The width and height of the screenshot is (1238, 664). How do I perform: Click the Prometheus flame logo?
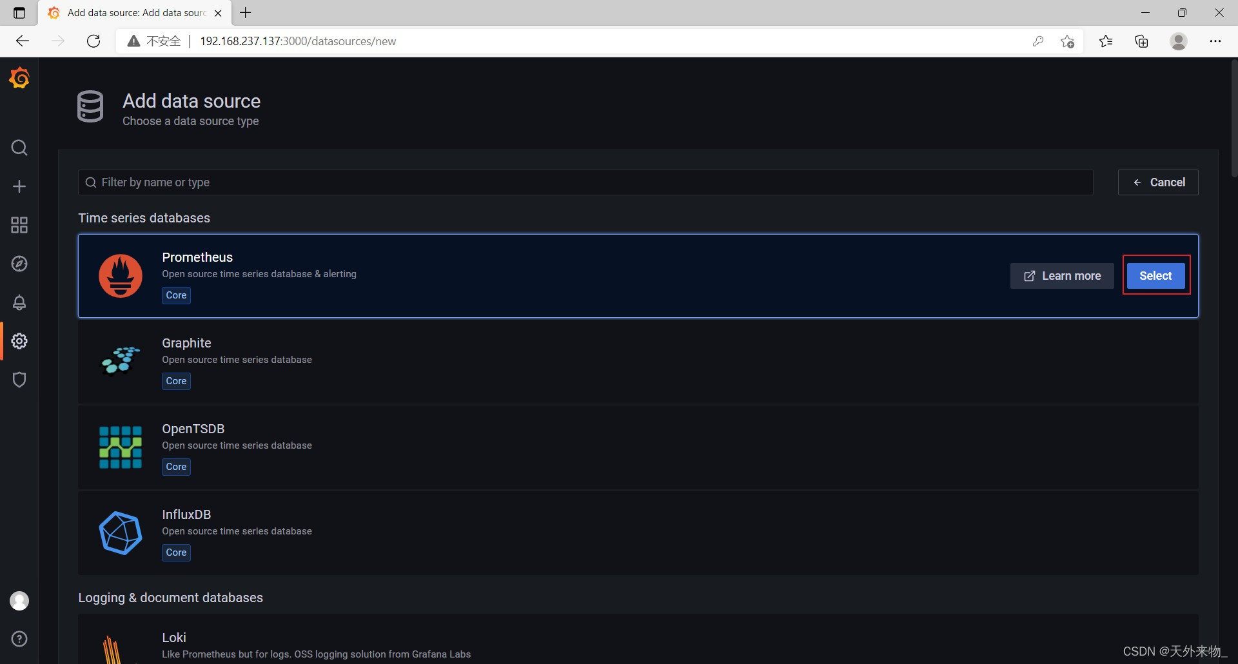[121, 276]
